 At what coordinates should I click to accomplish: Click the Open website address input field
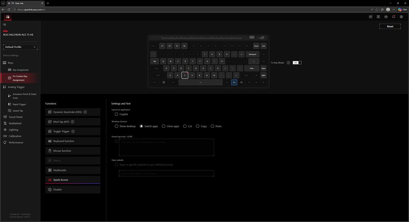point(166,174)
